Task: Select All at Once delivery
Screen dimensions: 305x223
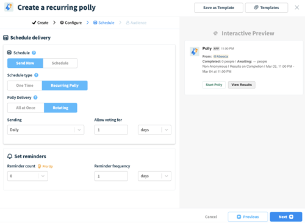Action: [26, 108]
